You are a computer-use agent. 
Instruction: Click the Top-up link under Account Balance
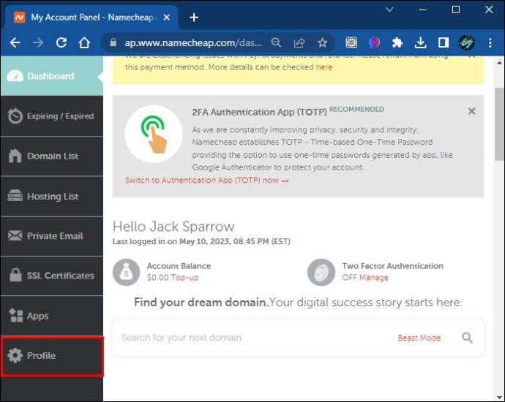coord(184,278)
